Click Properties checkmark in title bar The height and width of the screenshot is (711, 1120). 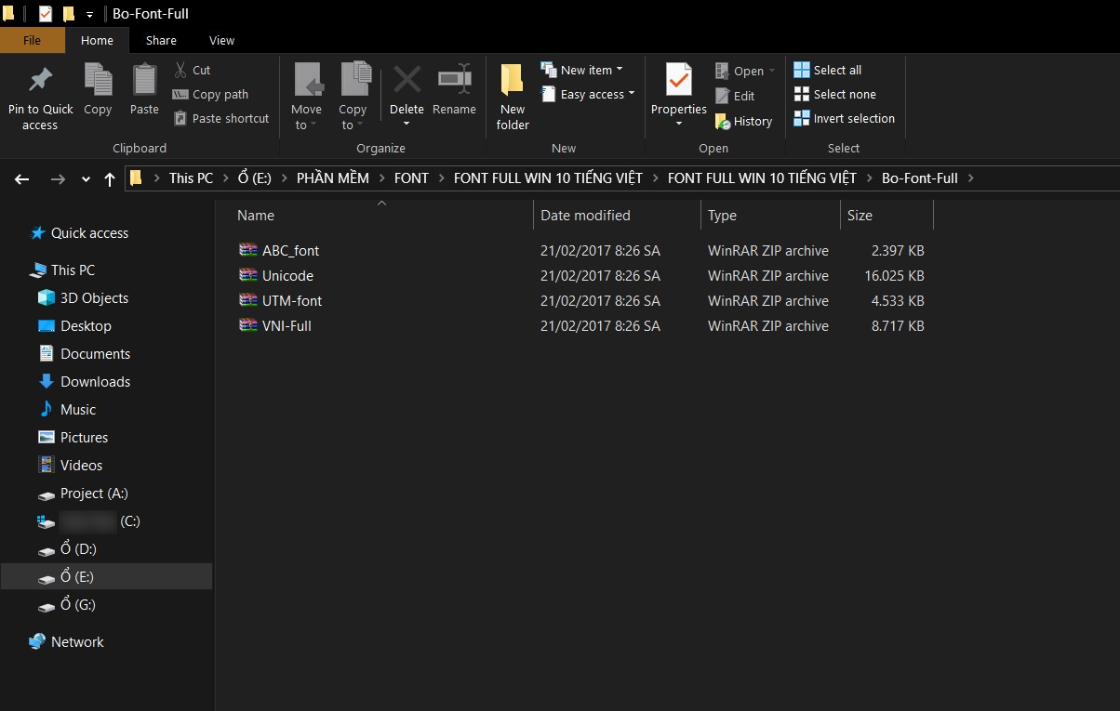46,14
